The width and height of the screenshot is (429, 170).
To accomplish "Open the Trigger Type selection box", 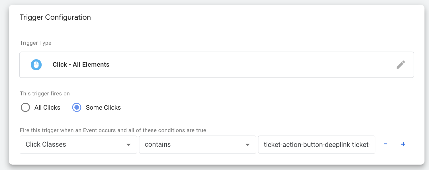I will coord(216,65).
